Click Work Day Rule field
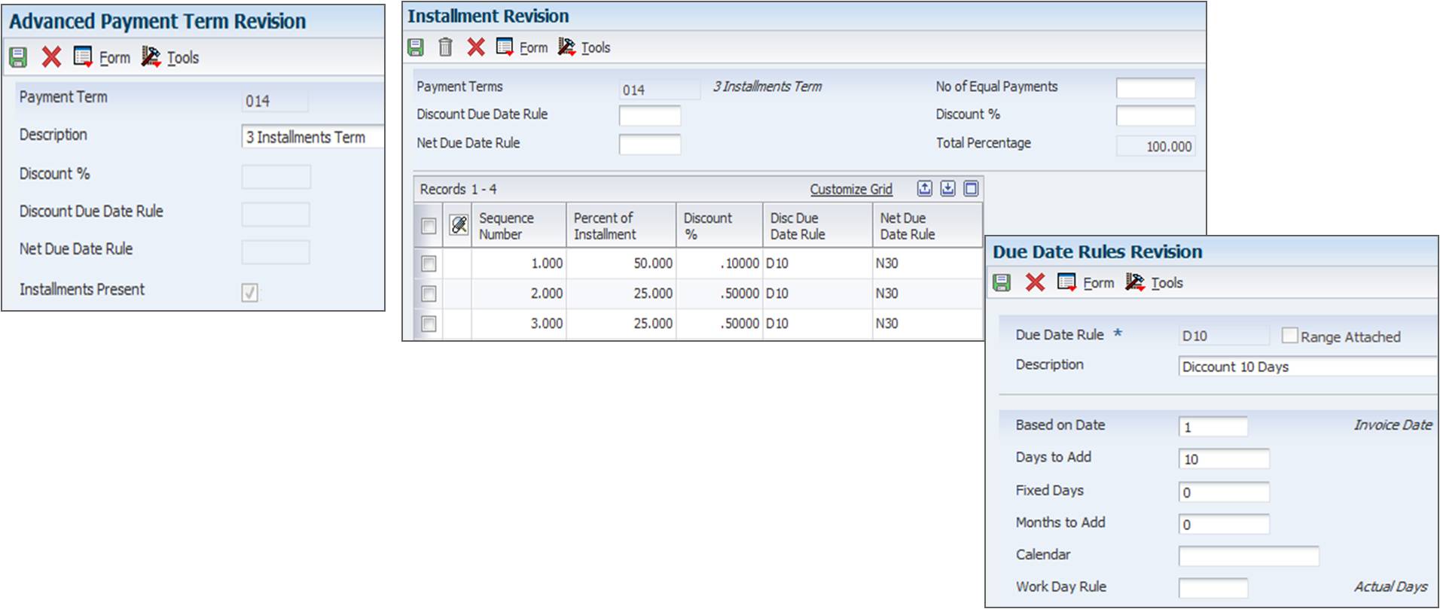The image size is (1440, 609). click(x=1213, y=588)
